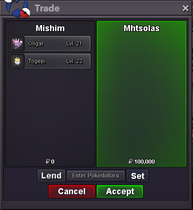Click the trade arrows Pokeball icon

click(18, 8)
